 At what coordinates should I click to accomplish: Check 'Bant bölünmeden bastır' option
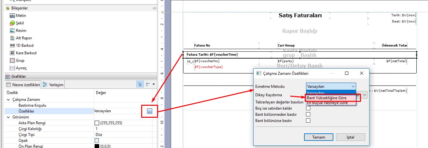308,114
